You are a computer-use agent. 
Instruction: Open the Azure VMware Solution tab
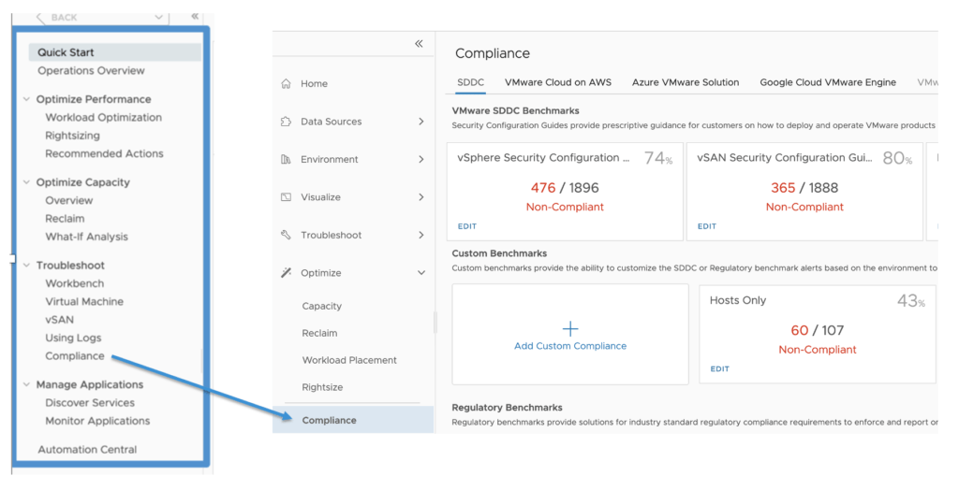pyautogui.click(x=686, y=82)
